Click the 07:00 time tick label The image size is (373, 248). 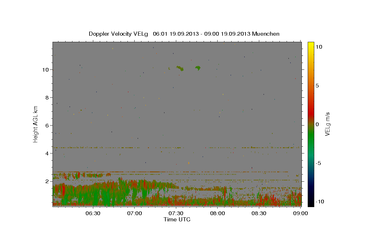coord(134,213)
